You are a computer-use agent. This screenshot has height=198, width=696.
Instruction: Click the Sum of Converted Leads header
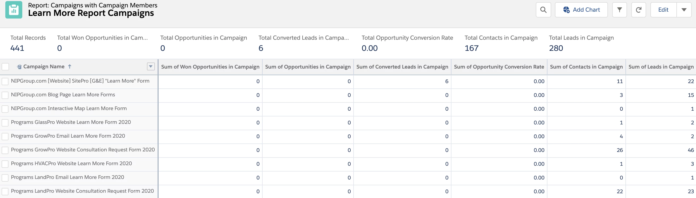[402, 67]
